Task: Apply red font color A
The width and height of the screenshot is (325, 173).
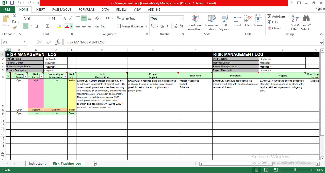Action: point(67,26)
